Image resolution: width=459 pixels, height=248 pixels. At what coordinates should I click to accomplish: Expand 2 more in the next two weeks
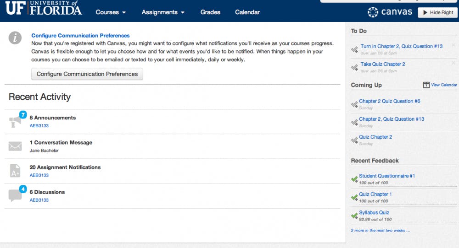tap(380, 231)
